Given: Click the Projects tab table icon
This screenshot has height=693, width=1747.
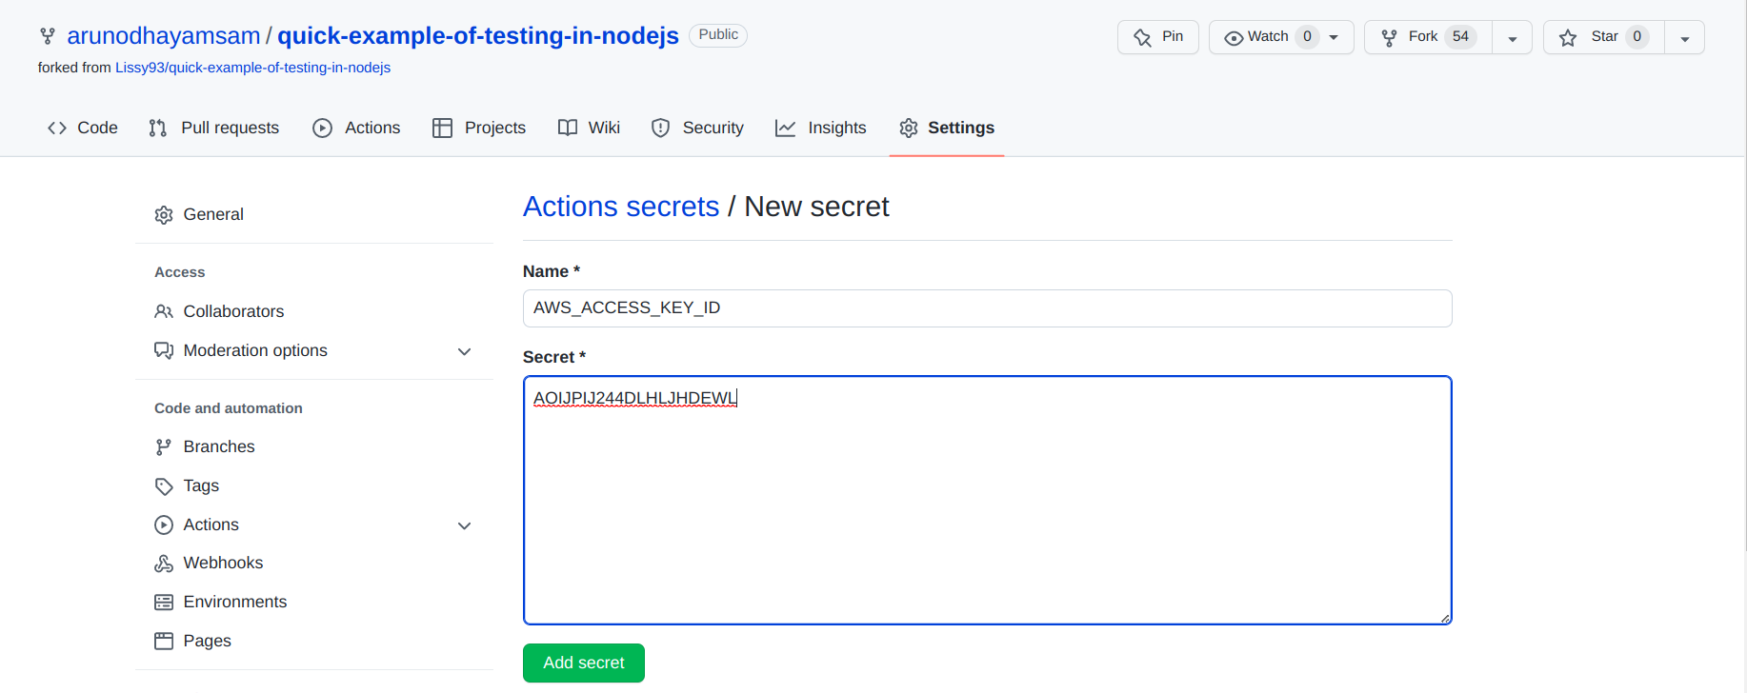Looking at the screenshot, I should click(442, 128).
